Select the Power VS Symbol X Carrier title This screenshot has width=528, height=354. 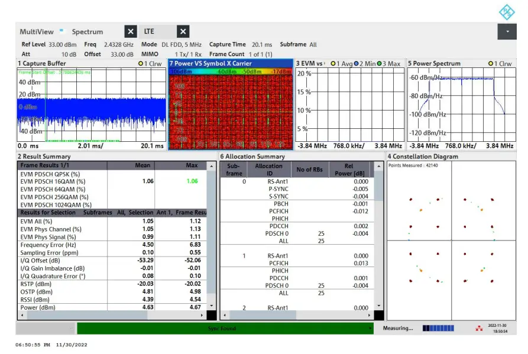[210, 63]
